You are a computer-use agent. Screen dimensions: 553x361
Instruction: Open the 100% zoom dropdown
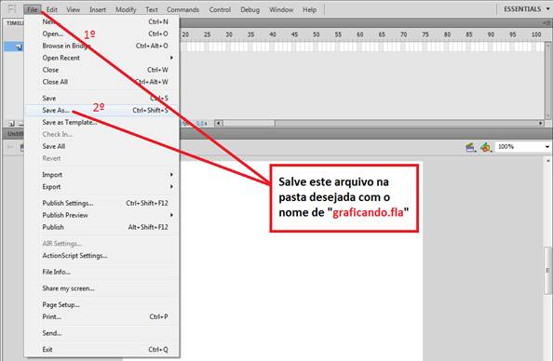pos(522,147)
